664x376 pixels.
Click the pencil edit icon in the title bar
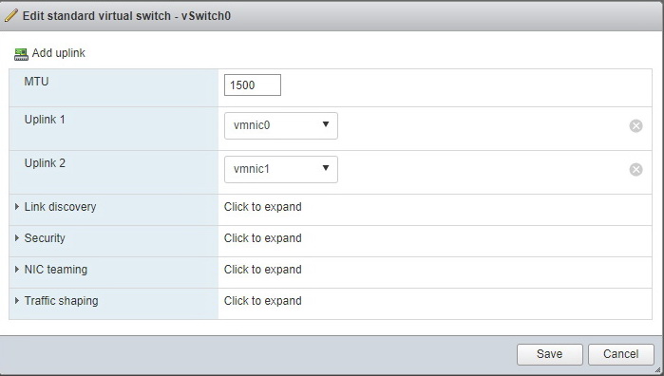11,15
